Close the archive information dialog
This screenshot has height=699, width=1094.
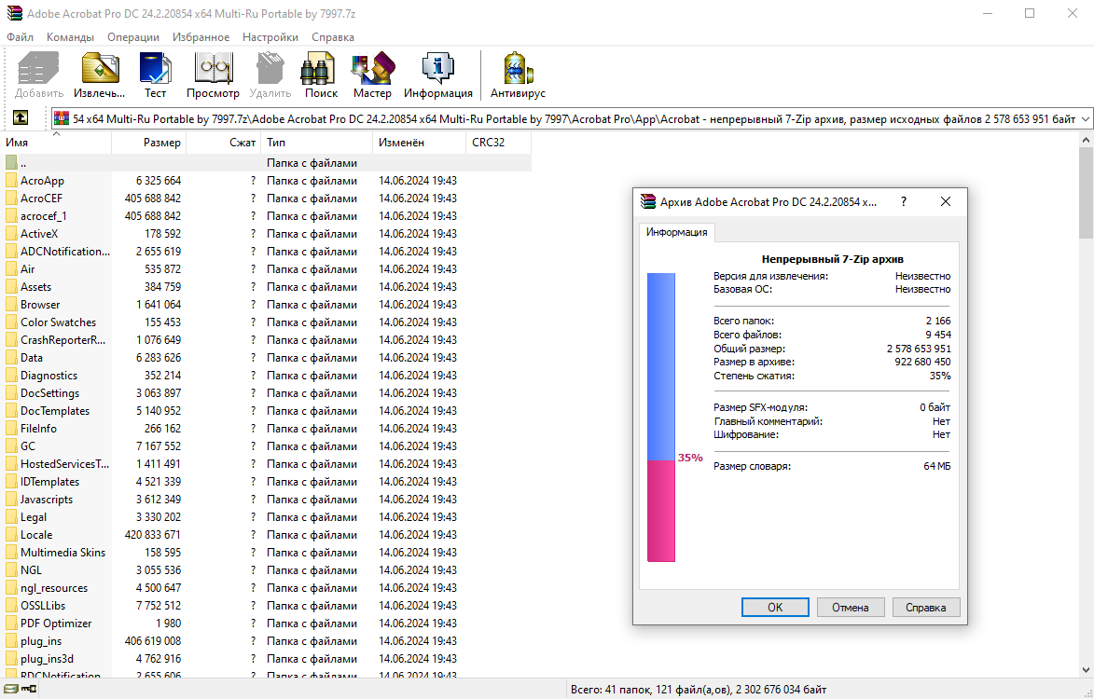click(x=946, y=201)
